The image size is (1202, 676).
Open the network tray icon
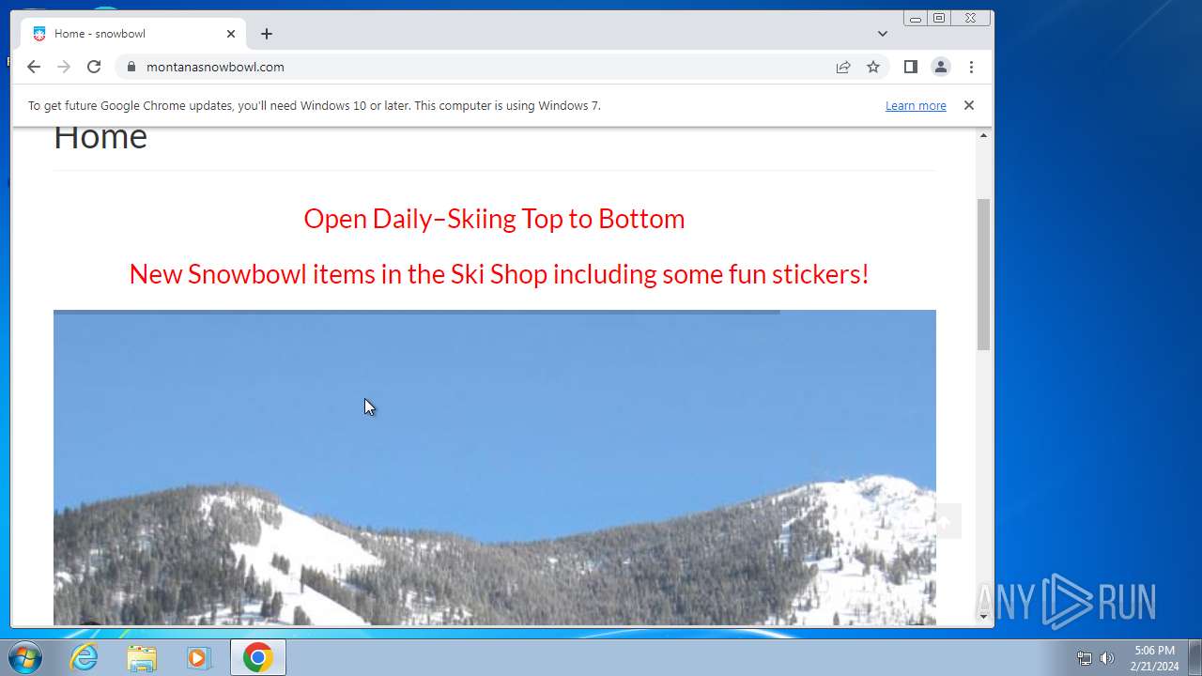[1085, 658]
